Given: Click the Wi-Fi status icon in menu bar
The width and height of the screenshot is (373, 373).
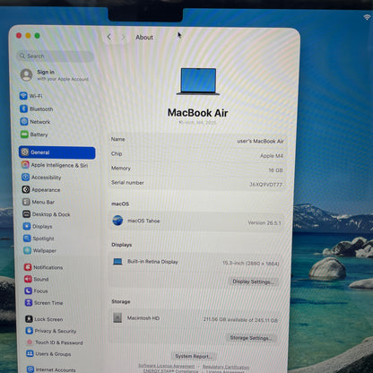Looking at the screenshot, I should (x=368, y=17).
